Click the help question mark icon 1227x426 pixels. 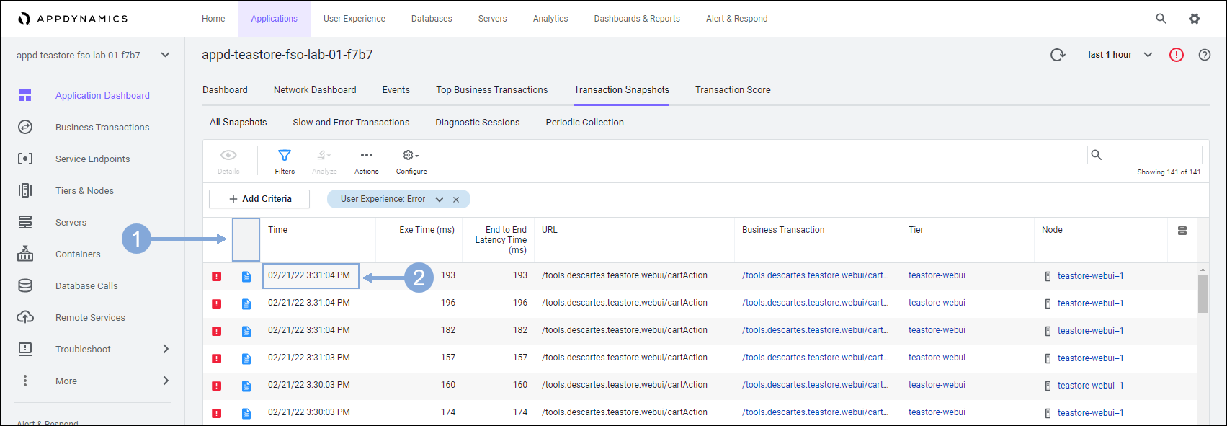tap(1204, 55)
